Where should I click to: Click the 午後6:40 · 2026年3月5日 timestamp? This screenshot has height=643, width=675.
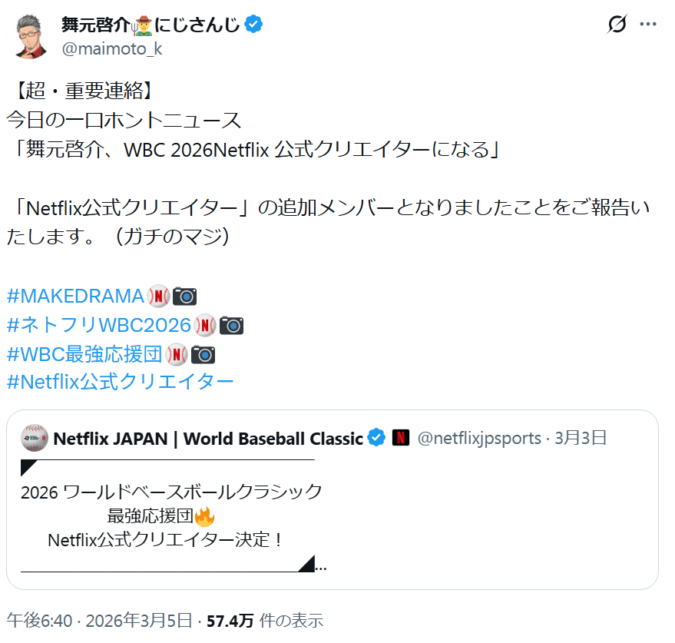[x=99, y=621]
